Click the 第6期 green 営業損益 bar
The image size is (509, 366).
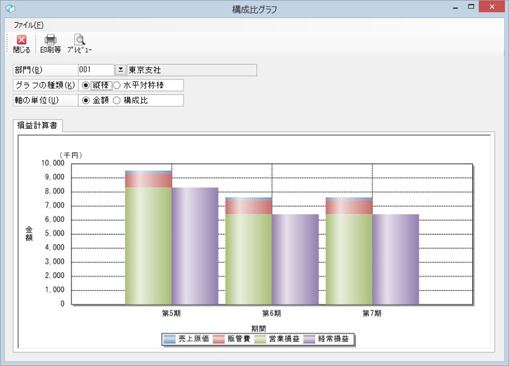248,259
